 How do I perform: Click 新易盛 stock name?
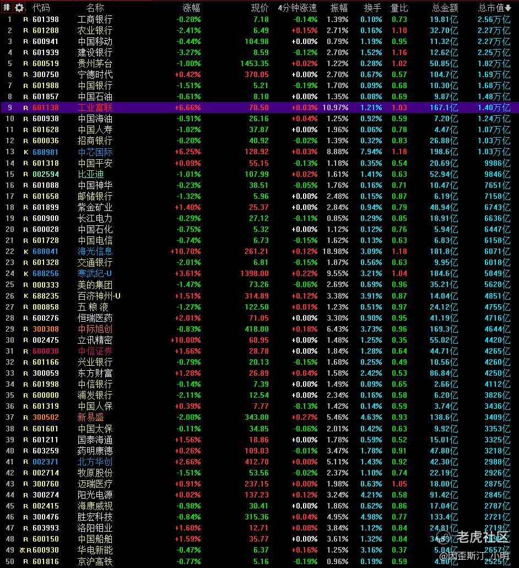(x=90, y=417)
